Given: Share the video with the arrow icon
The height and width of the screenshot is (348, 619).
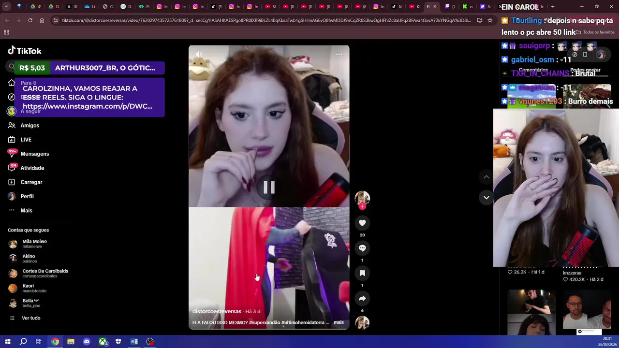Looking at the screenshot, I should (x=362, y=298).
